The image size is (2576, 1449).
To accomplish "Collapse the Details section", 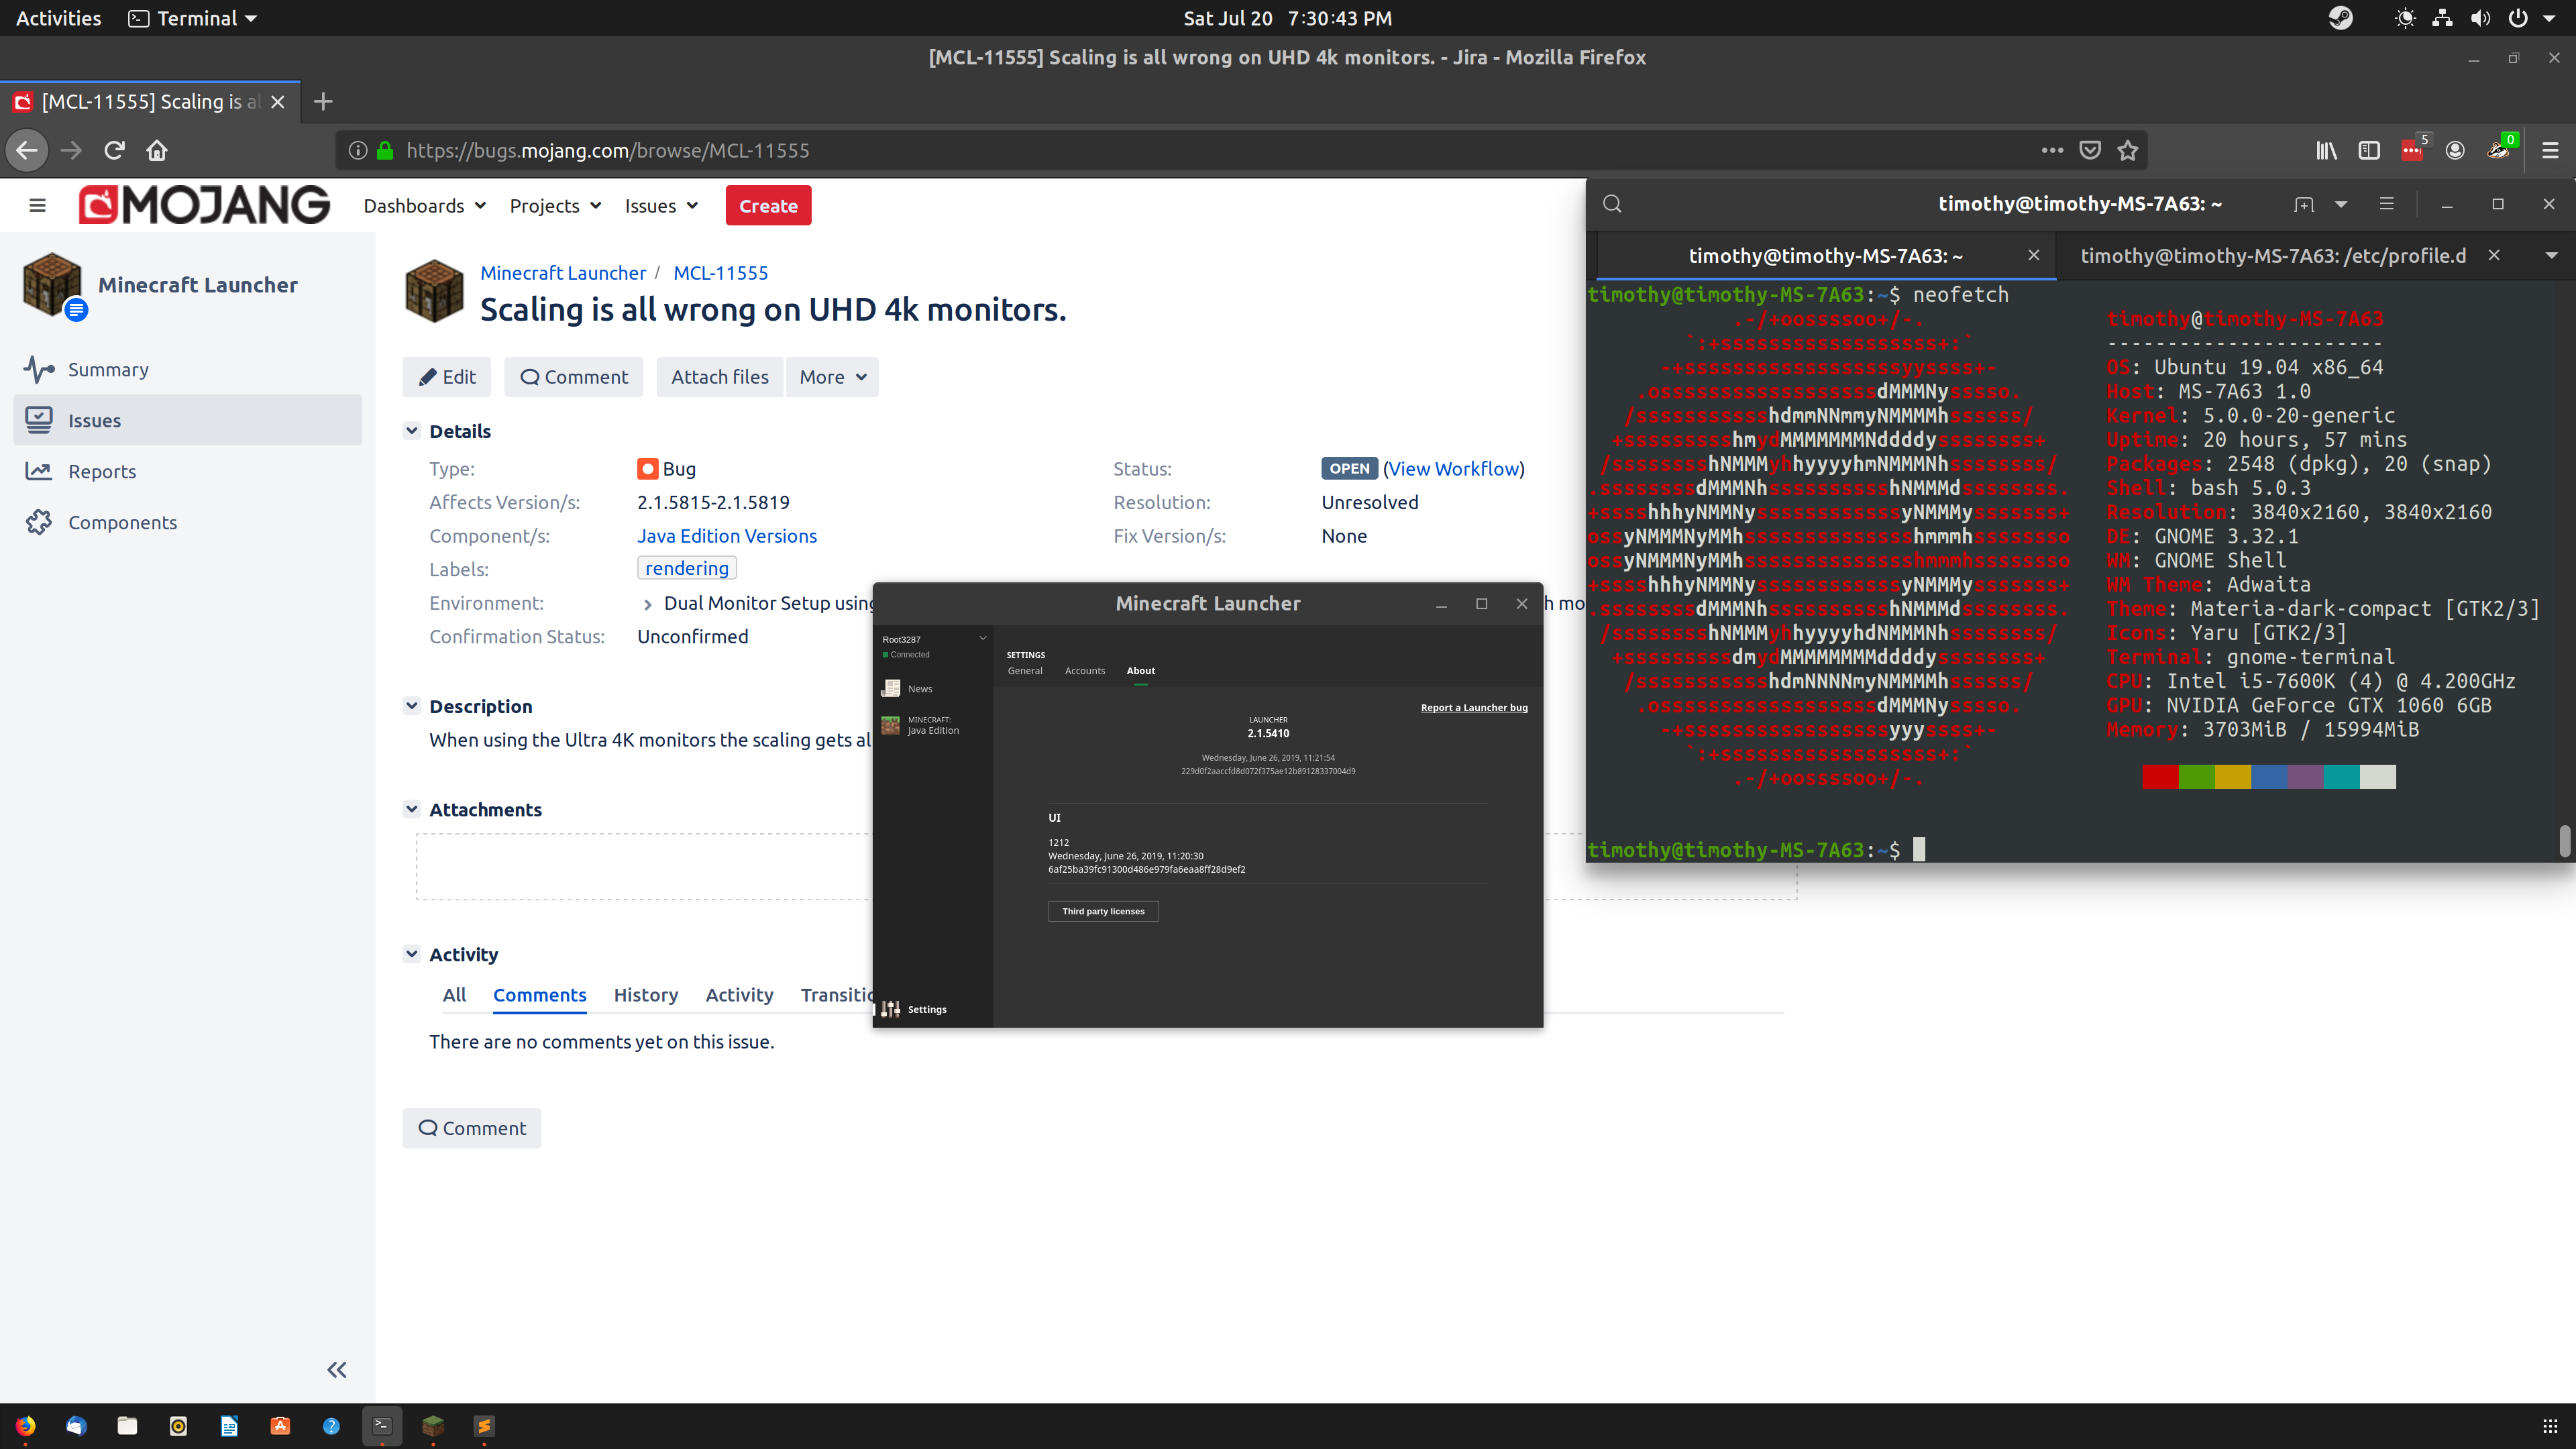I will (x=411, y=431).
